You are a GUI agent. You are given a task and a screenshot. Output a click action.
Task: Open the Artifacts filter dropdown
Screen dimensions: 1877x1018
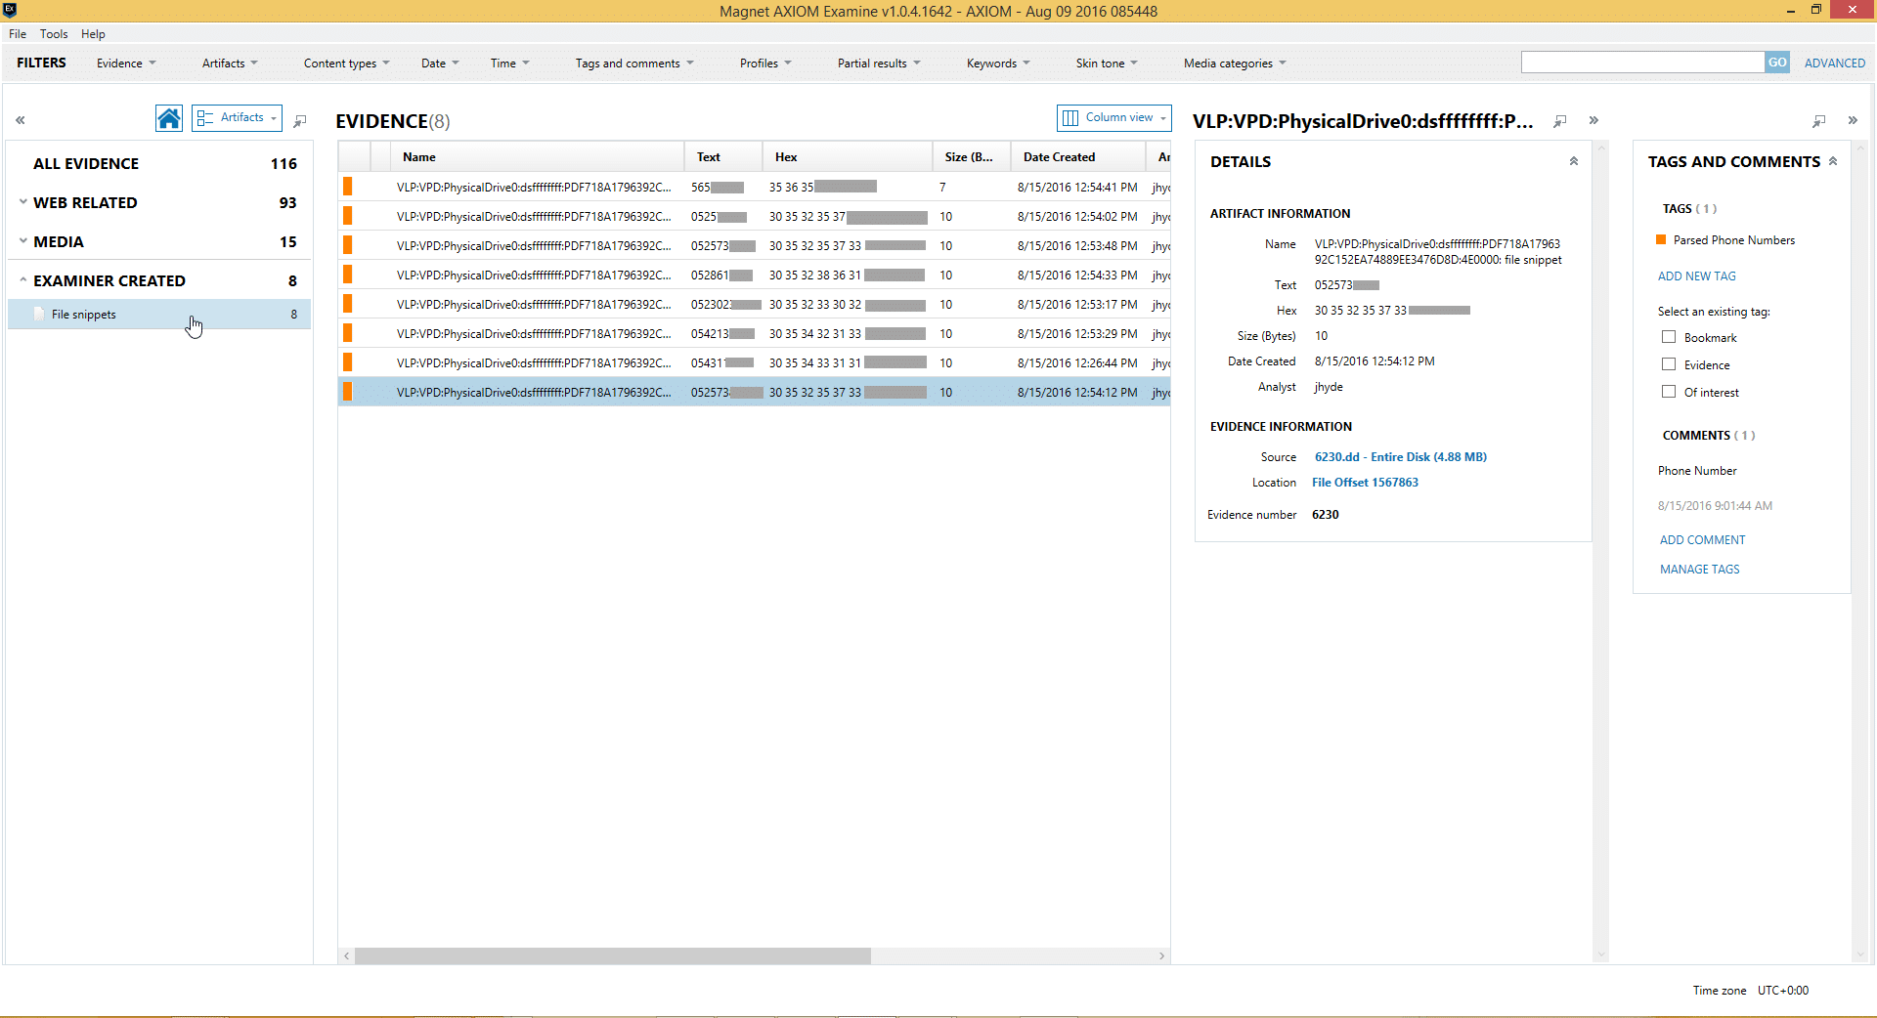[x=230, y=64]
